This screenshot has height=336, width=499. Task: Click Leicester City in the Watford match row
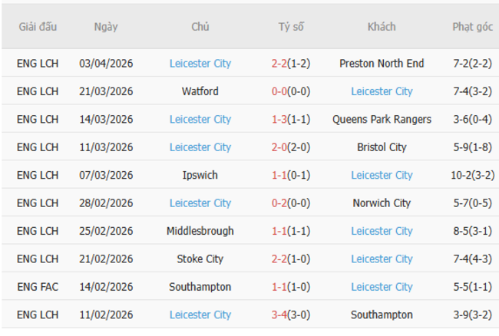382,91
